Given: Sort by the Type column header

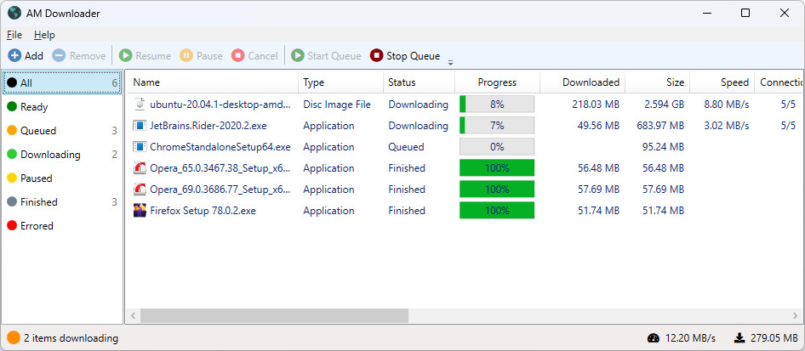Looking at the screenshot, I should coord(341,82).
